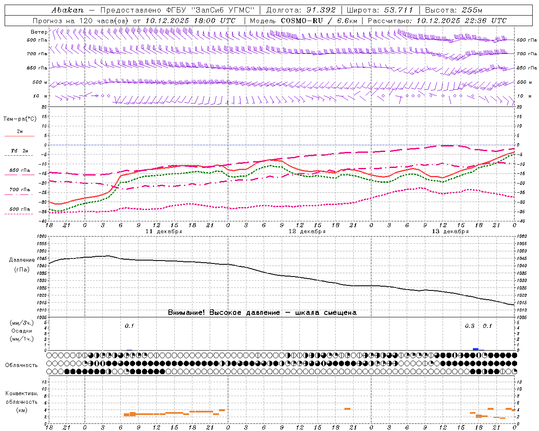Click the 'Td 2м' dew point legend entry
Image resolution: width=539 pixels, height=431 pixels.
(20, 151)
